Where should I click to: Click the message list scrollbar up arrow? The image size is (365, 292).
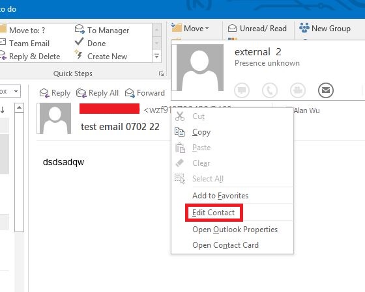19,107
